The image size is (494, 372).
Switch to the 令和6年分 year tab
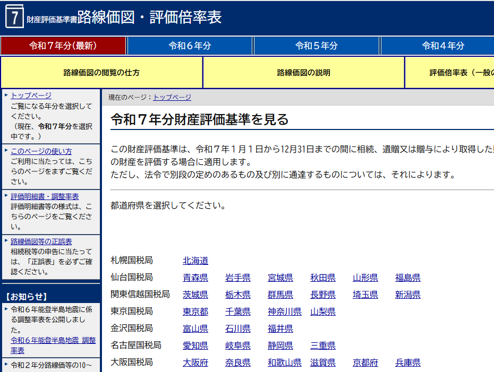click(x=190, y=46)
